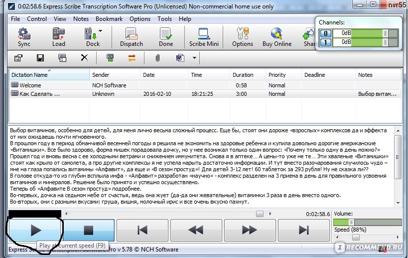Open the Tools menu
Image resolution: width=408 pixels, height=258 pixels.
tap(164, 19)
